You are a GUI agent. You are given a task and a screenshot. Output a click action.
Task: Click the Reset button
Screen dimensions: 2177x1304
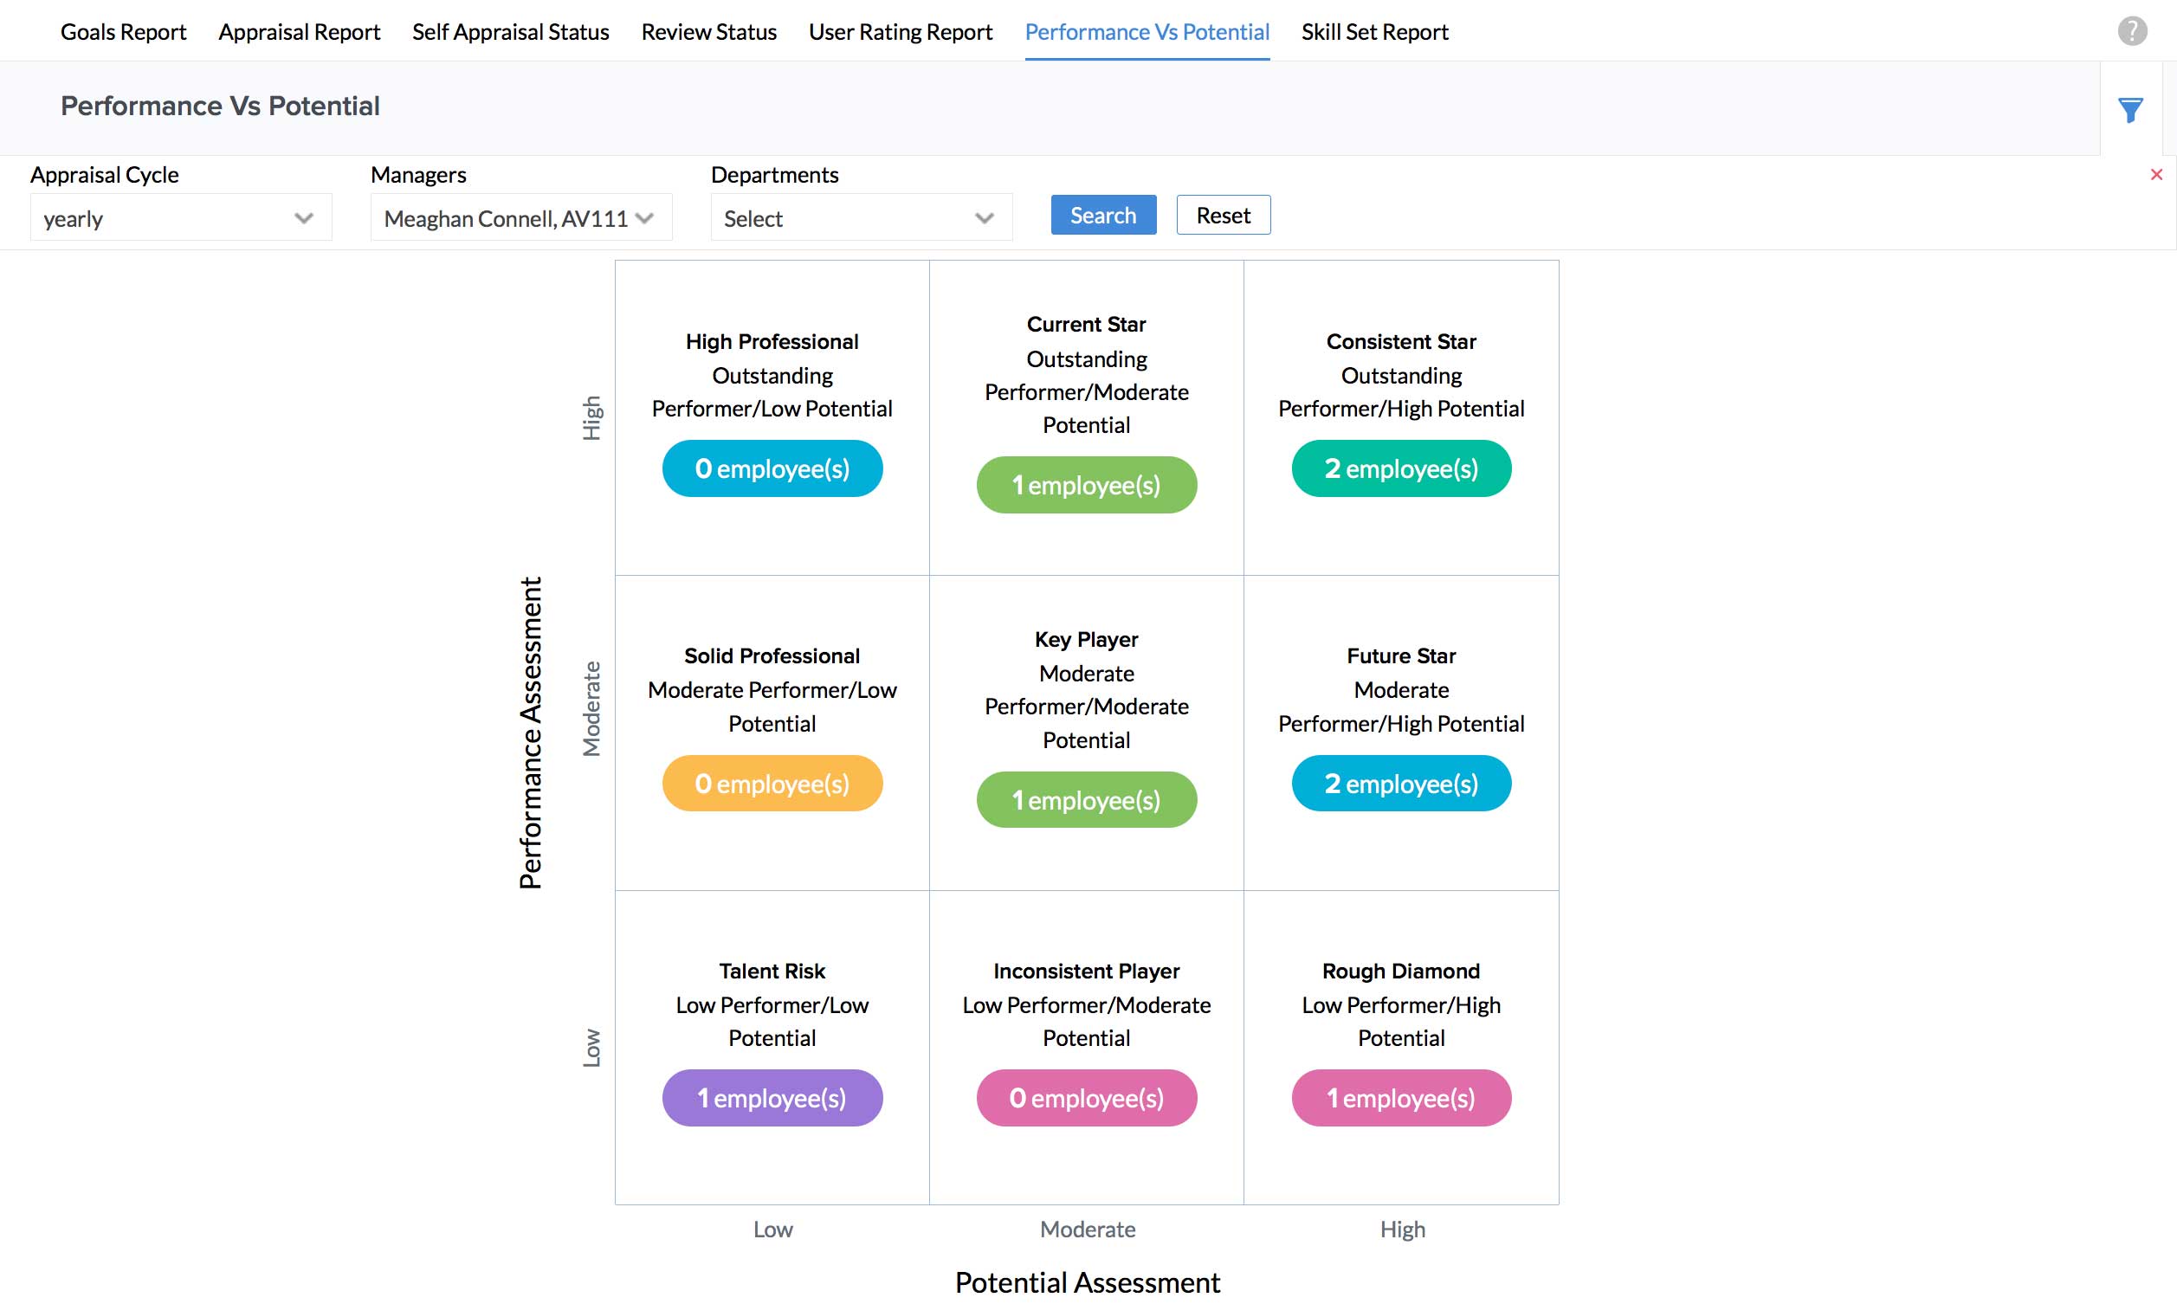[1222, 216]
